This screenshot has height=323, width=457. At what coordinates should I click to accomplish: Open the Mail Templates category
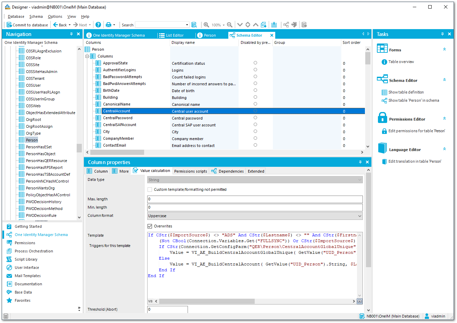(28, 276)
